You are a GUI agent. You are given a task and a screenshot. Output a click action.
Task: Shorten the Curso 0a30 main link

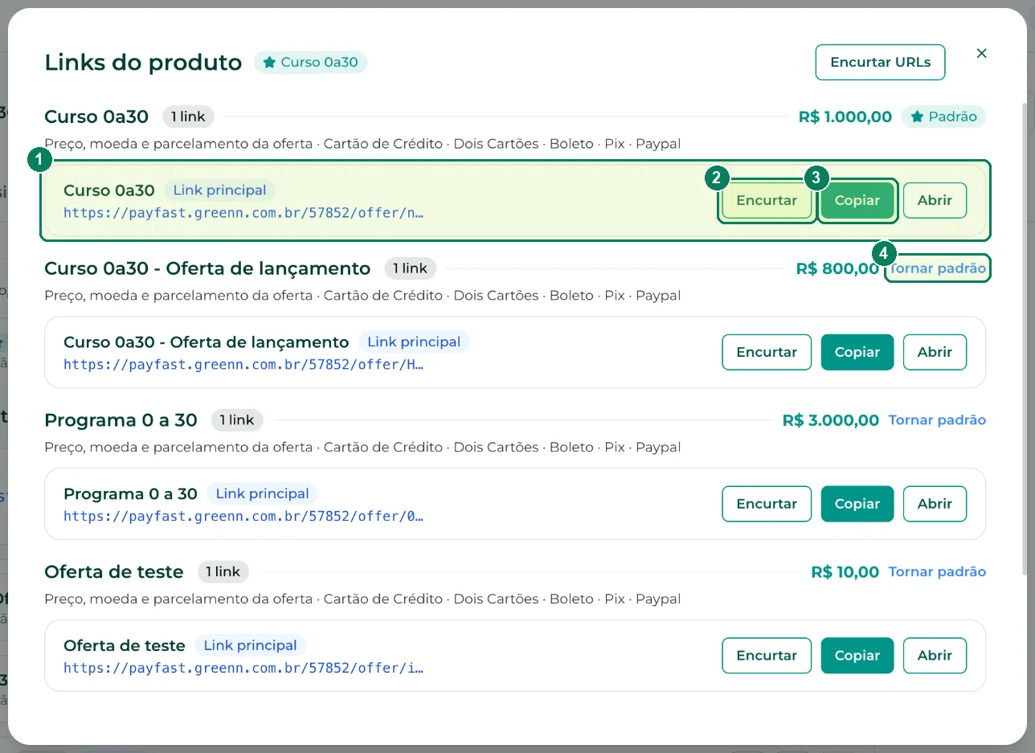coord(767,200)
